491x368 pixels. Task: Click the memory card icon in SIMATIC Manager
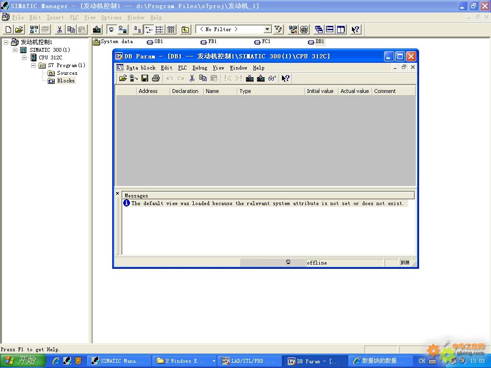(304, 29)
